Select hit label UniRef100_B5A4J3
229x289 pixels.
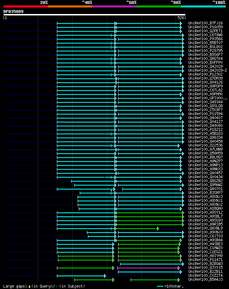pos(205,280)
